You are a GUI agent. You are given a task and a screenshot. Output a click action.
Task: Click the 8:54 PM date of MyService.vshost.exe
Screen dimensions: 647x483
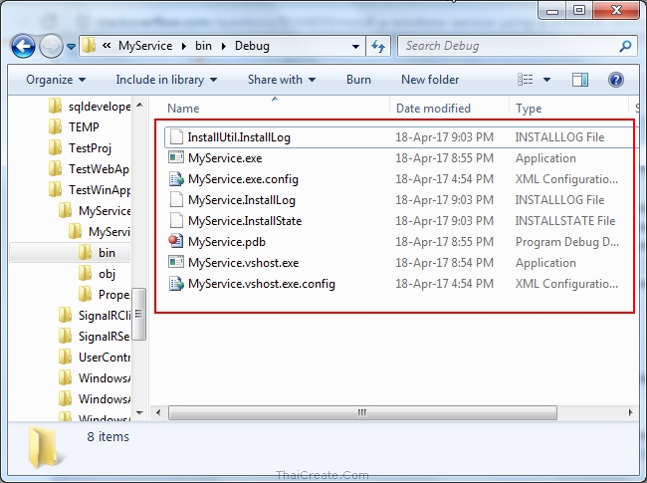click(444, 263)
